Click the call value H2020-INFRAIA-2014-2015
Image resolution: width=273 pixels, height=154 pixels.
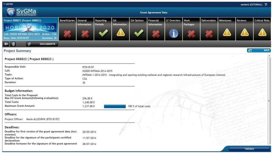click(x=97, y=71)
